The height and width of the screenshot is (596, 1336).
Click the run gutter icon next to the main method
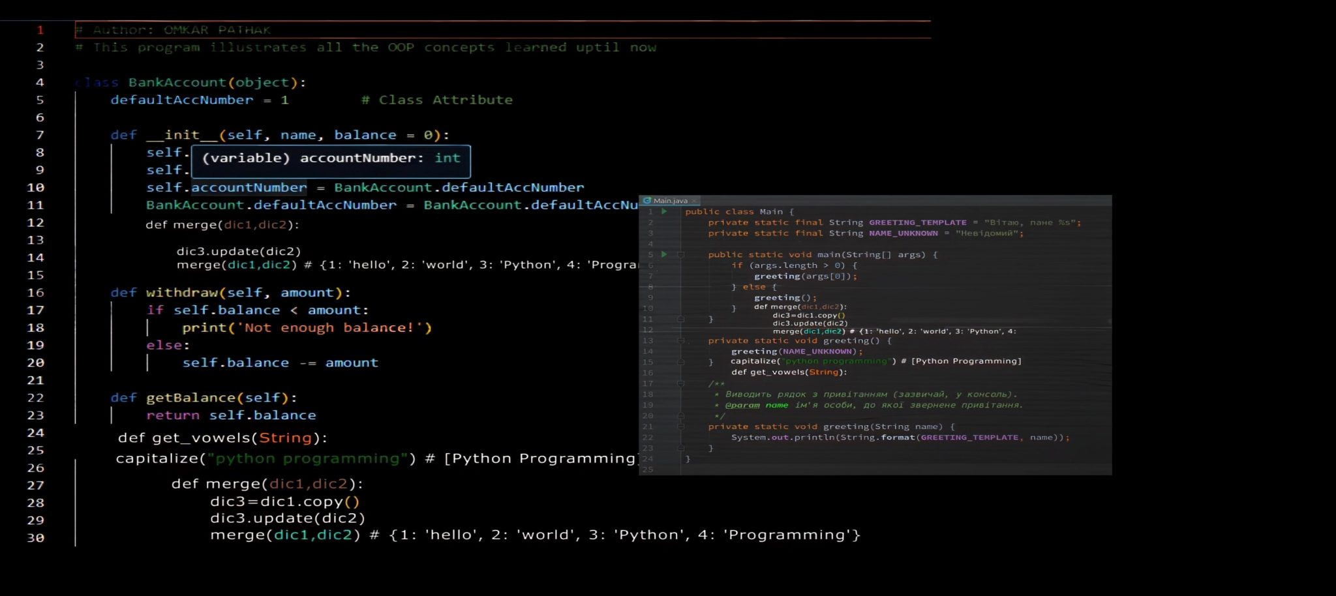pos(663,256)
